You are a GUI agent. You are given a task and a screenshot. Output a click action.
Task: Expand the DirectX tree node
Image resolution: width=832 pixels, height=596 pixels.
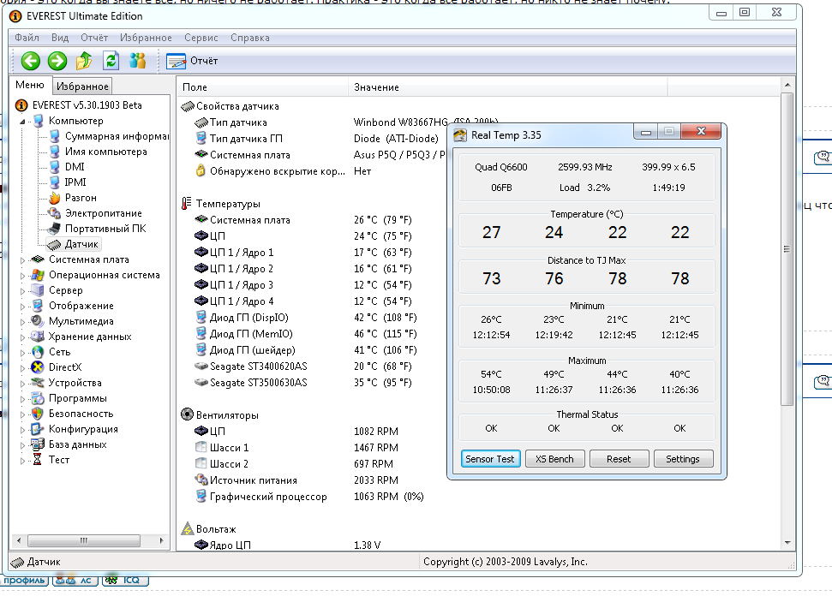click(x=22, y=368)
